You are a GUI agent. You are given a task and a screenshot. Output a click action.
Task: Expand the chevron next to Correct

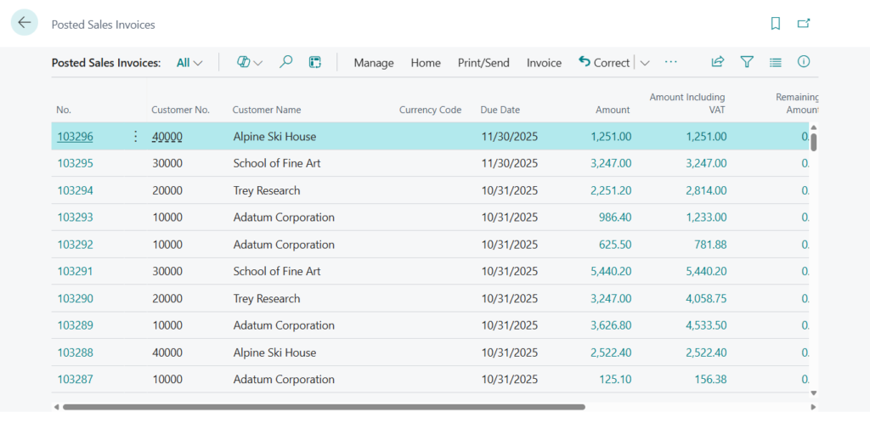(x=644, y=63)
